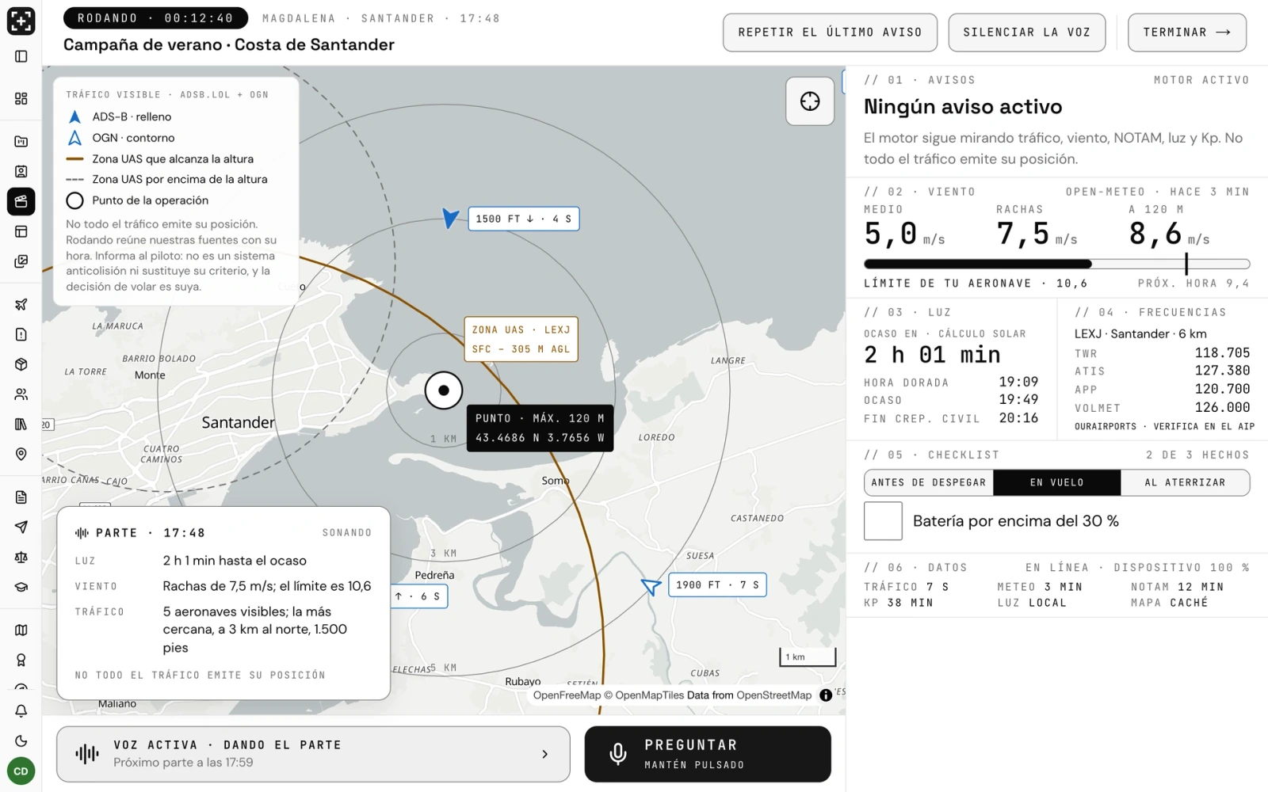Open the alert document sidebar icon

(x=21, y=334)
